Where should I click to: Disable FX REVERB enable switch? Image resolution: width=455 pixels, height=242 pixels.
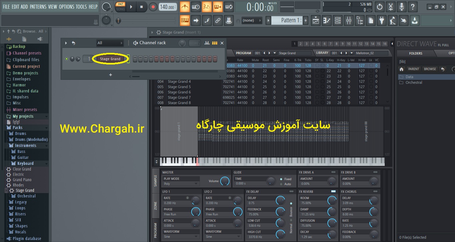click(x=333, y=191)
